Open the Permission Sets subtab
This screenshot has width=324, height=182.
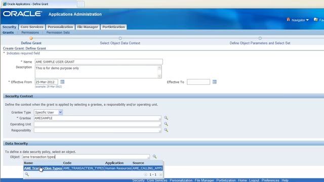pos(58,32)
